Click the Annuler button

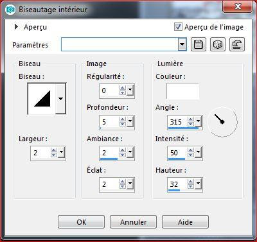pos(133,222)
